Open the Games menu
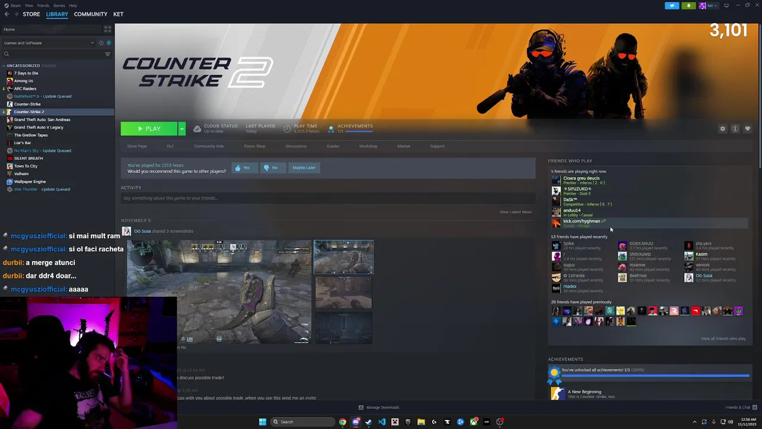Image resolution: width=762 pixels, height=429 pixels. [x=60, y=5]
